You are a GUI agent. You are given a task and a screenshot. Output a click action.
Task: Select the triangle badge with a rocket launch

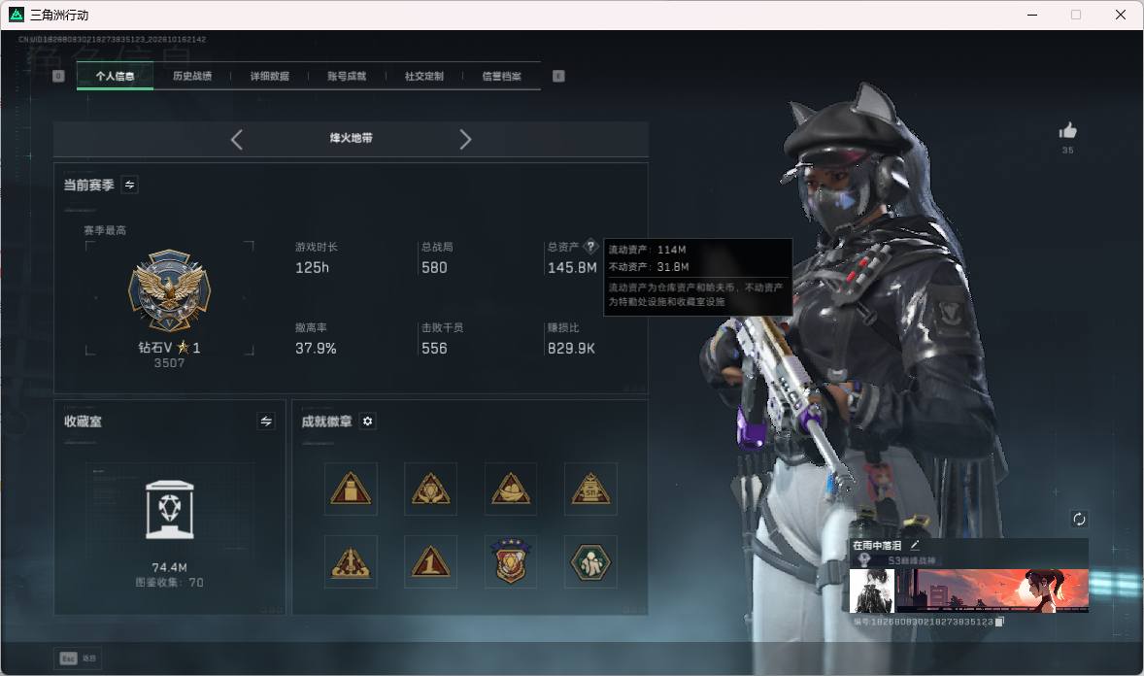pos(351,562)
